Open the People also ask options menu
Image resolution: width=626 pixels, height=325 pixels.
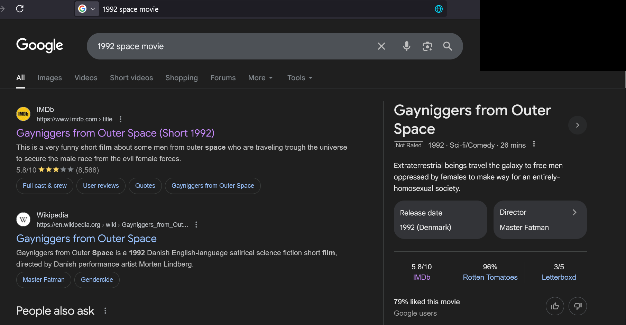click(105, 311)
